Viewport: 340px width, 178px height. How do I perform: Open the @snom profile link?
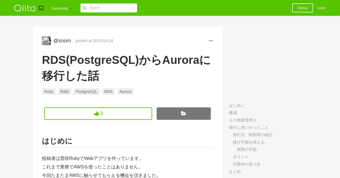[x=62, y=41]
